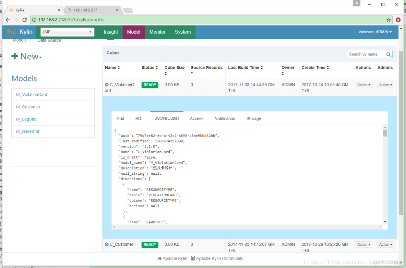Open the ISIP project dropdown
This screenshot has width=406, height=268.
[67, 32]
